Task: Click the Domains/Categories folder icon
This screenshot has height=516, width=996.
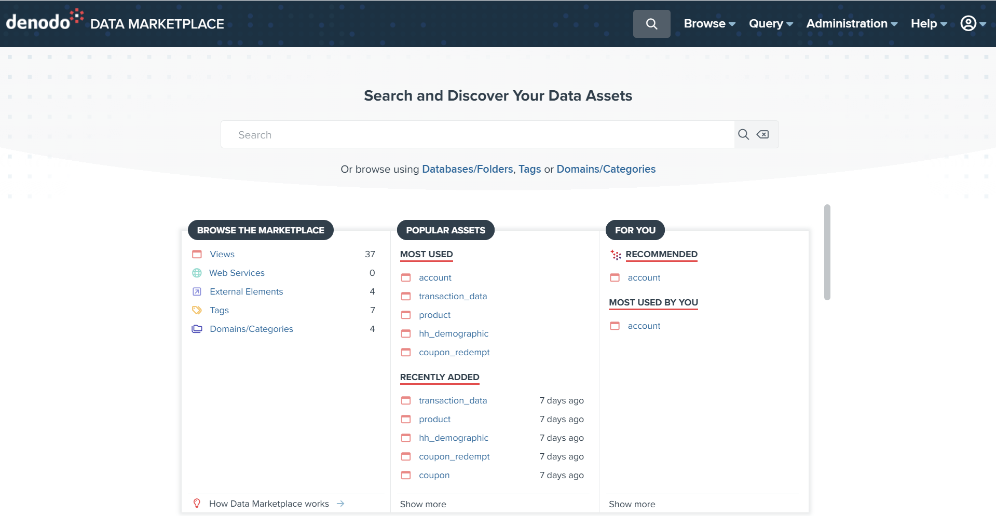Action: (x=197, y=329)
